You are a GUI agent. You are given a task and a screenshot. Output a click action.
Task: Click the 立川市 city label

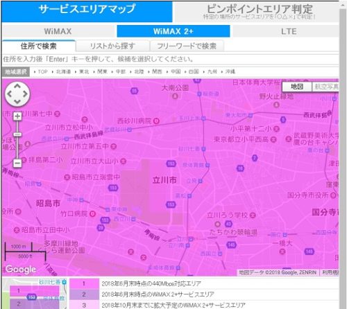164,180
